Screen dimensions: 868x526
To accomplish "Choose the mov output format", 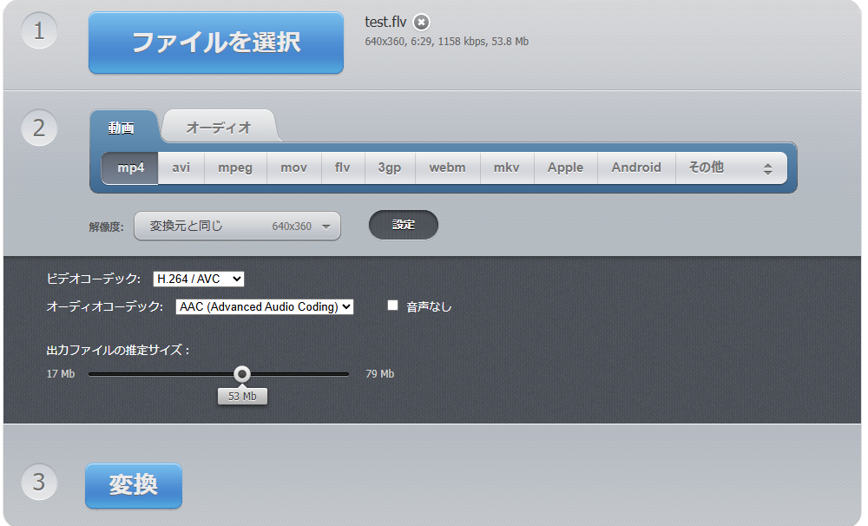I will tap(293, 168).
